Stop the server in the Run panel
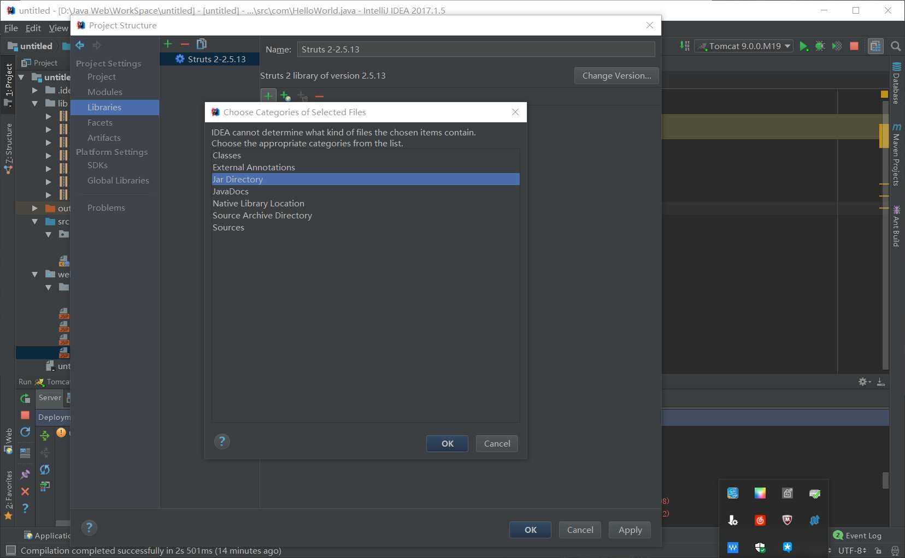The width and height of the screenshot is (905, 558). (x=25, y=415)
